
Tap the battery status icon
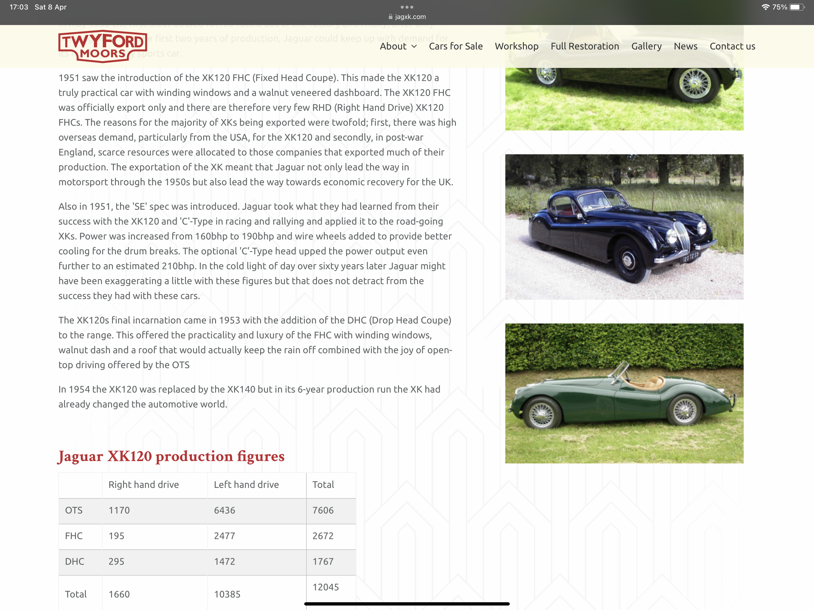click(x=797, y=7)
